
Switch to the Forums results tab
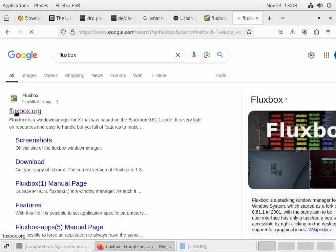tap(118, 75)
